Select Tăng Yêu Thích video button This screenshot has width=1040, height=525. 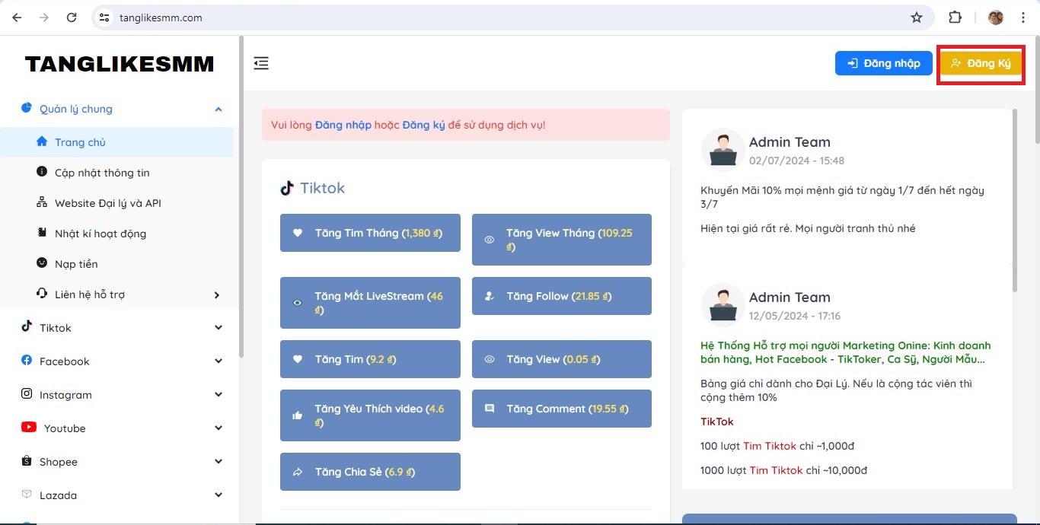tap(370, 415)
